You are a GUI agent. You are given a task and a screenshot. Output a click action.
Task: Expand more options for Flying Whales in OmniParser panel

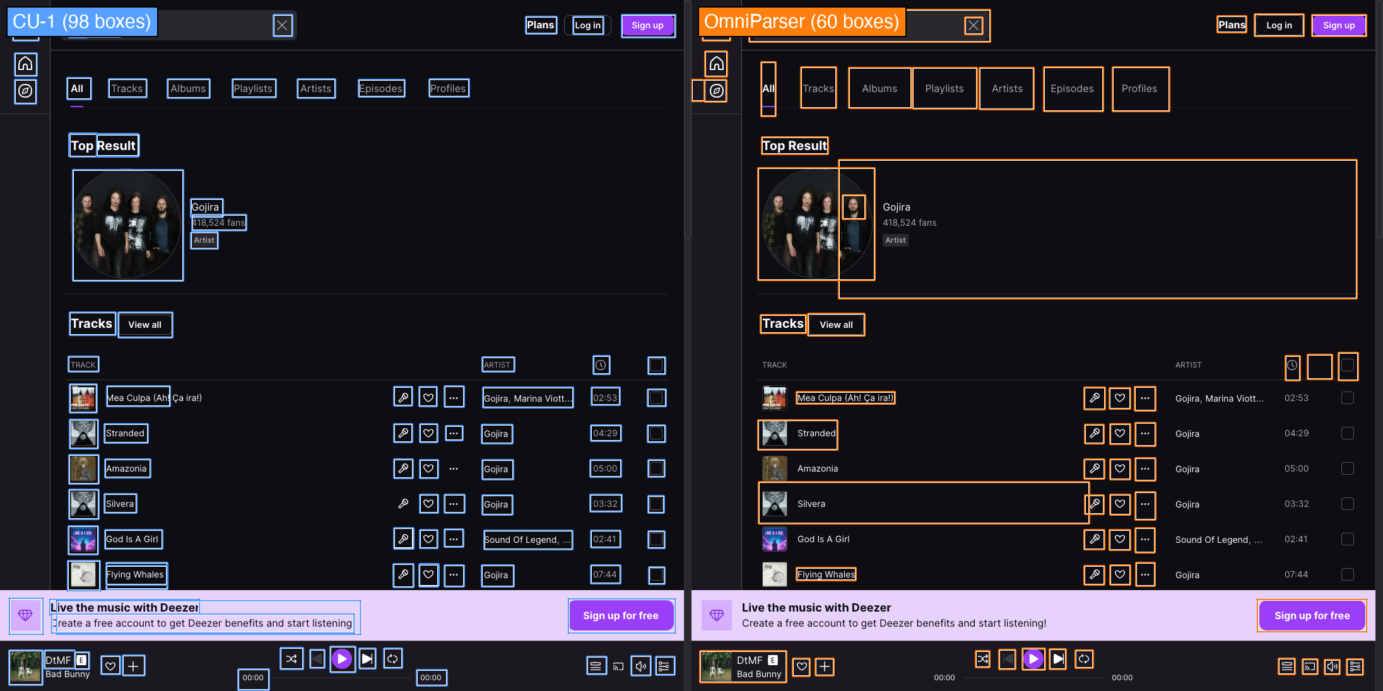1145,574
